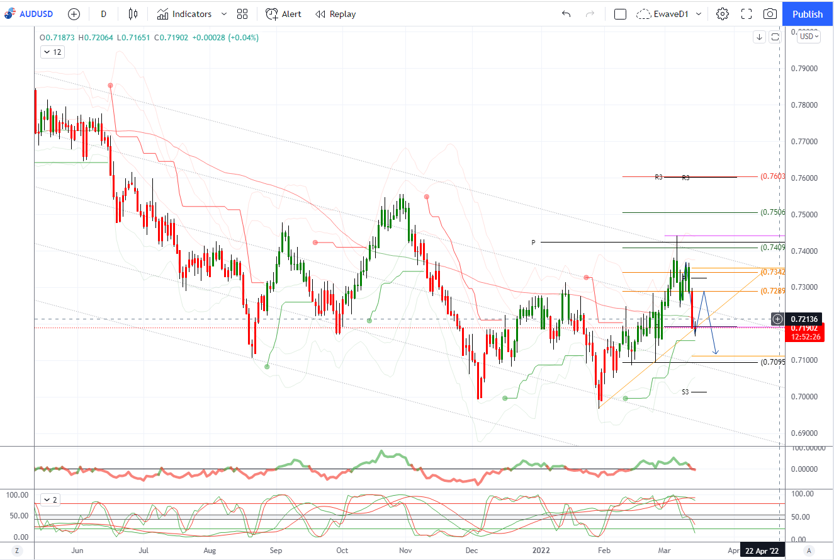Select the (0.7342) level label

(x=772, y=272)
